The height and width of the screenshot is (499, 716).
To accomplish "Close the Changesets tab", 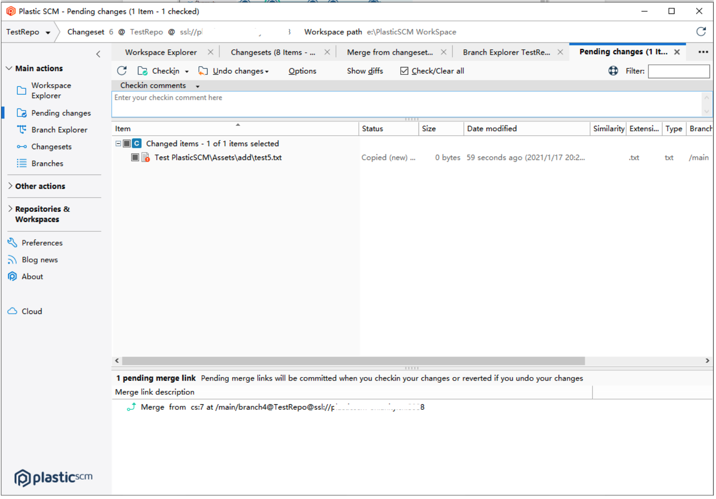I will [x=327, y=52].
